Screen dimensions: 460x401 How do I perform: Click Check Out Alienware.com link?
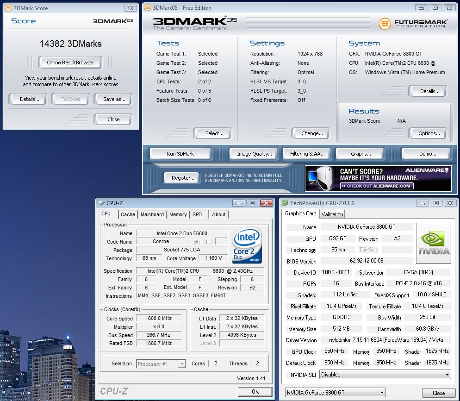tap(377, 186)
